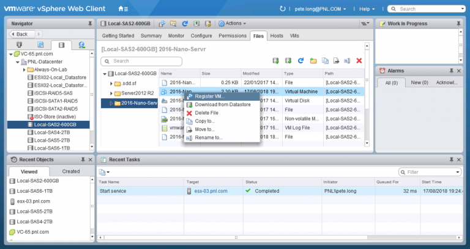
Task: Open the panel view options menu at top right of content
Action: click(x=365, y=24)
